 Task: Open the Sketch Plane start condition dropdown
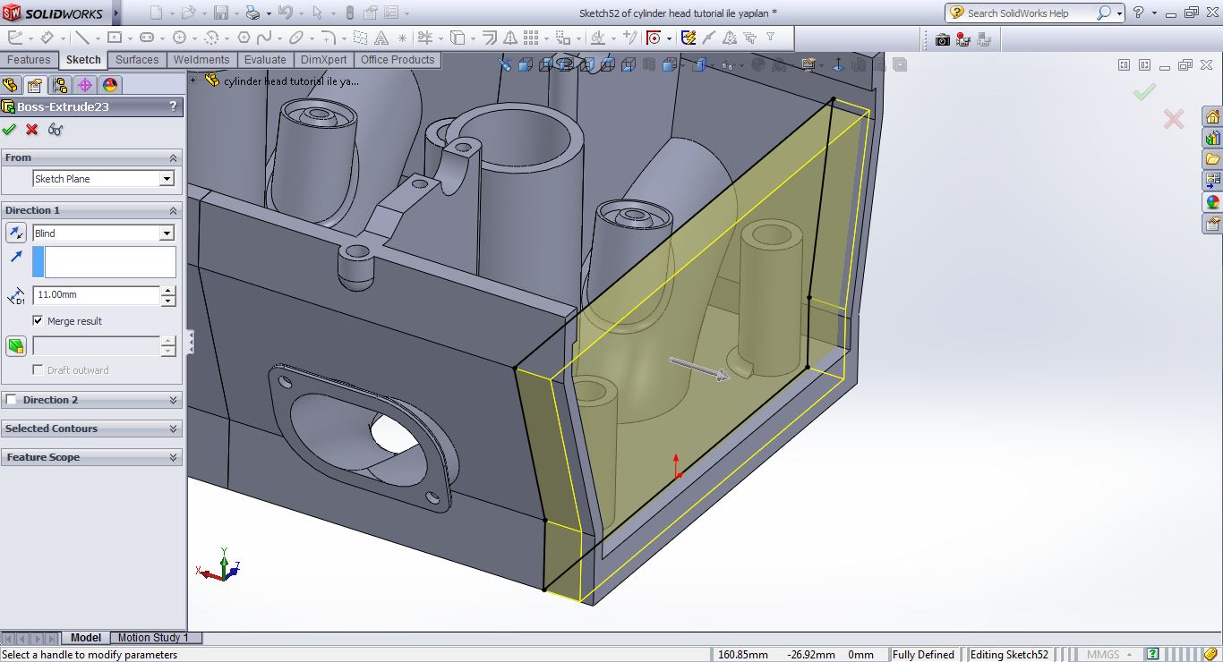click(x=167, y=179)
